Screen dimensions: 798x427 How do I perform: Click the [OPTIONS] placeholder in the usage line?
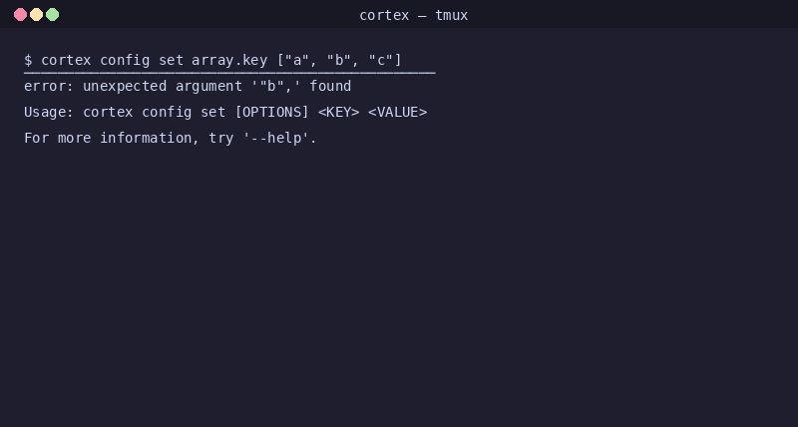pos(271,112)
